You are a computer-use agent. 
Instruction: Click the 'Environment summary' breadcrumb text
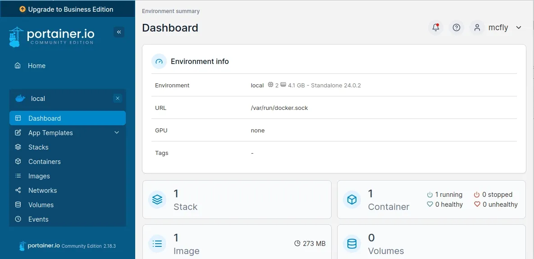[171, 11]
